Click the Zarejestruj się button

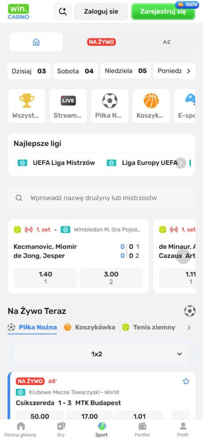[163, 12]
